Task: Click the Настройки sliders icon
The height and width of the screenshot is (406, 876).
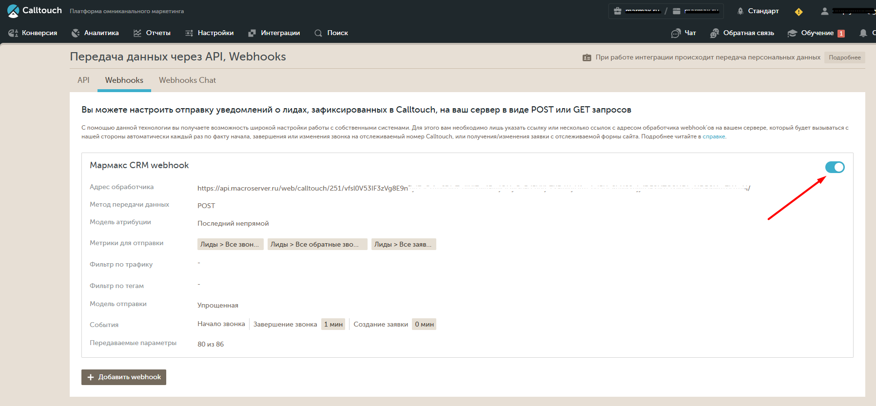Action: click(x=189, y=33)
